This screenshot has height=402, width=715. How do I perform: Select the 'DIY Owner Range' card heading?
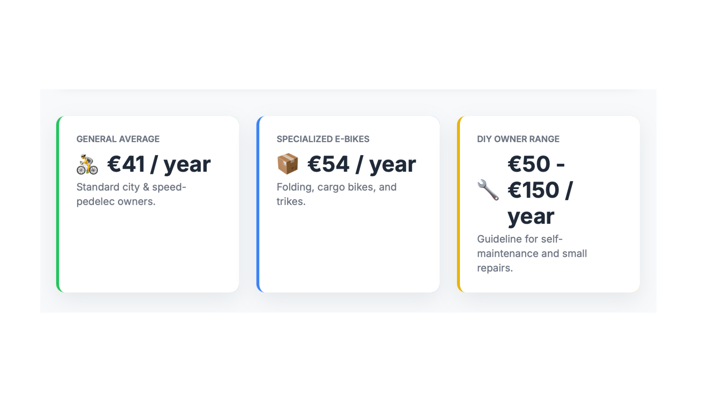518,139
